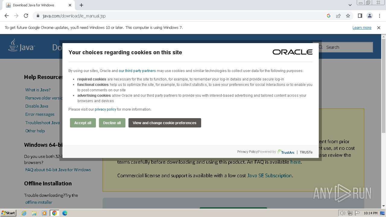The width and height of the screenshot is (386, 217).
Task: Click the TrustArc logo
Action: [286, 152]
